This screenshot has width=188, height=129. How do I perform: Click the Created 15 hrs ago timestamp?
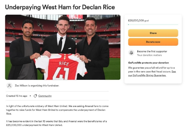17,96
